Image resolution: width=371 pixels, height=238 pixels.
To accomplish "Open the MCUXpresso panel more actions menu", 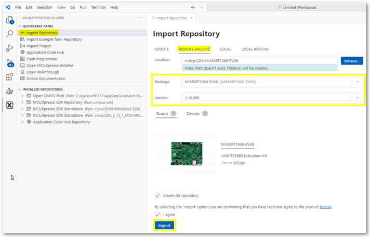I will (x=140, y=18).
